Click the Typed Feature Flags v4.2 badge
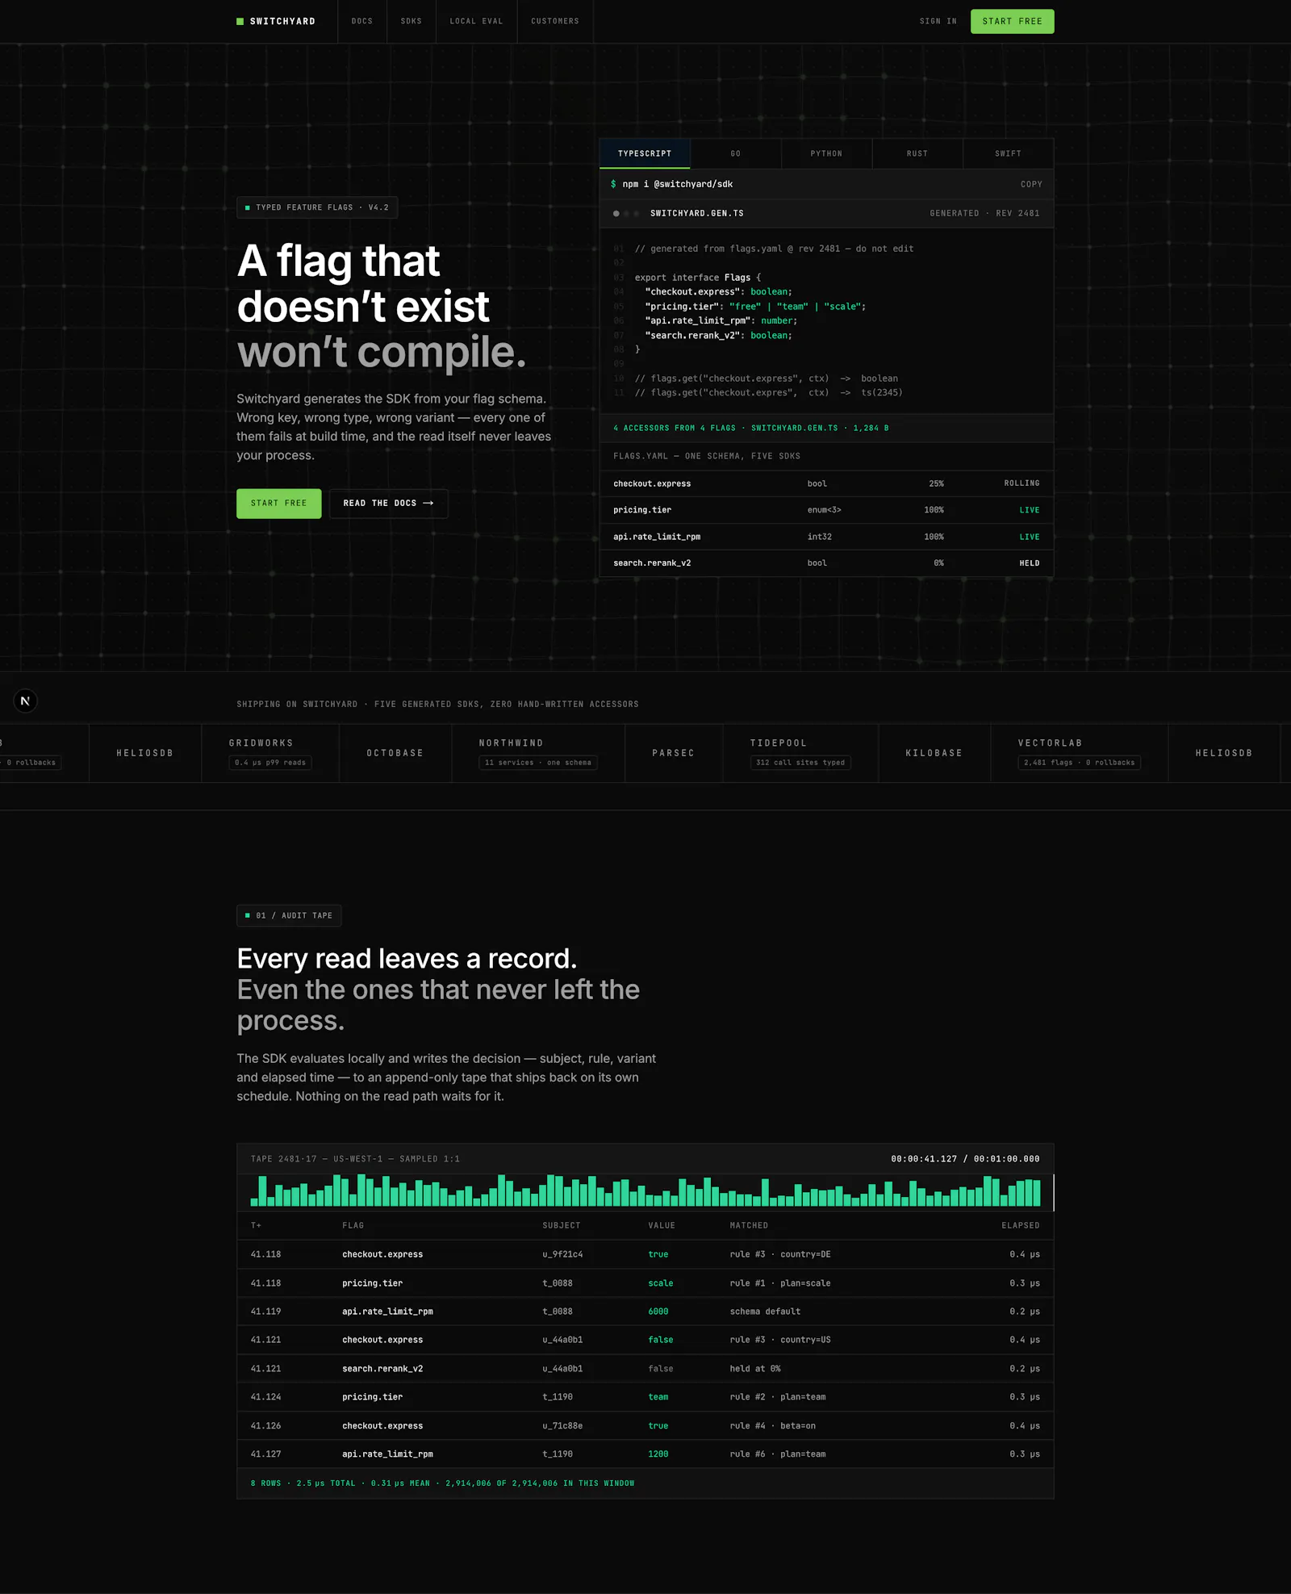The height and width of the screenshot is (1594, 1291). click(317, 207)
